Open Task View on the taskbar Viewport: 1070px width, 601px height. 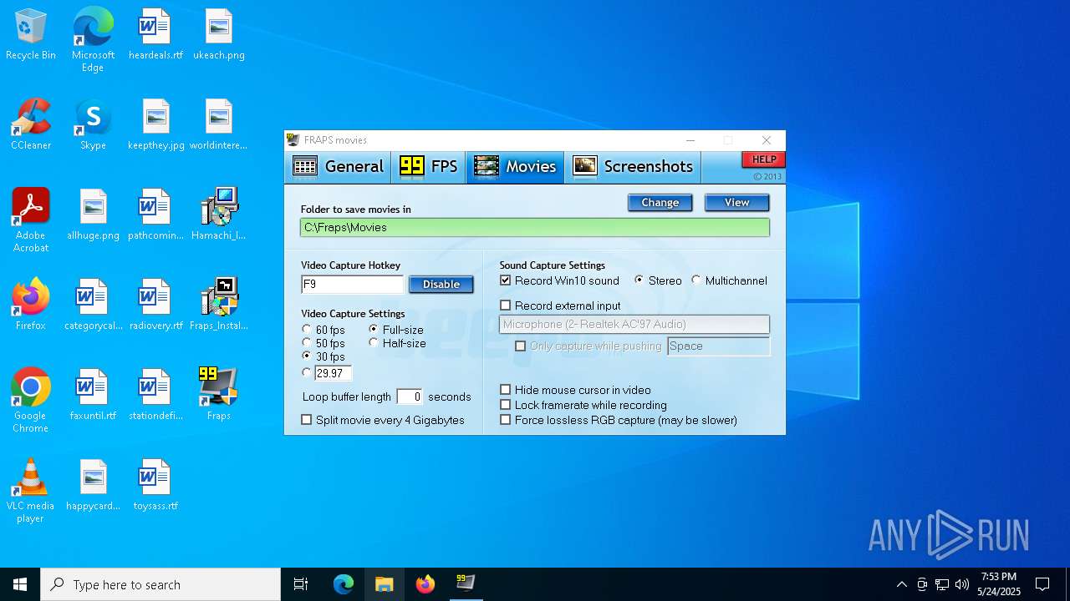point(301,584)
